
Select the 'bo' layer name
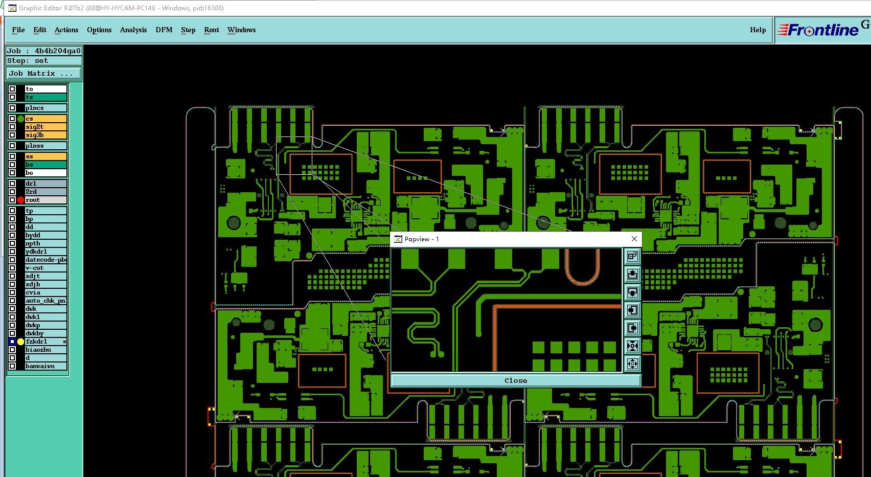(46, 173)
